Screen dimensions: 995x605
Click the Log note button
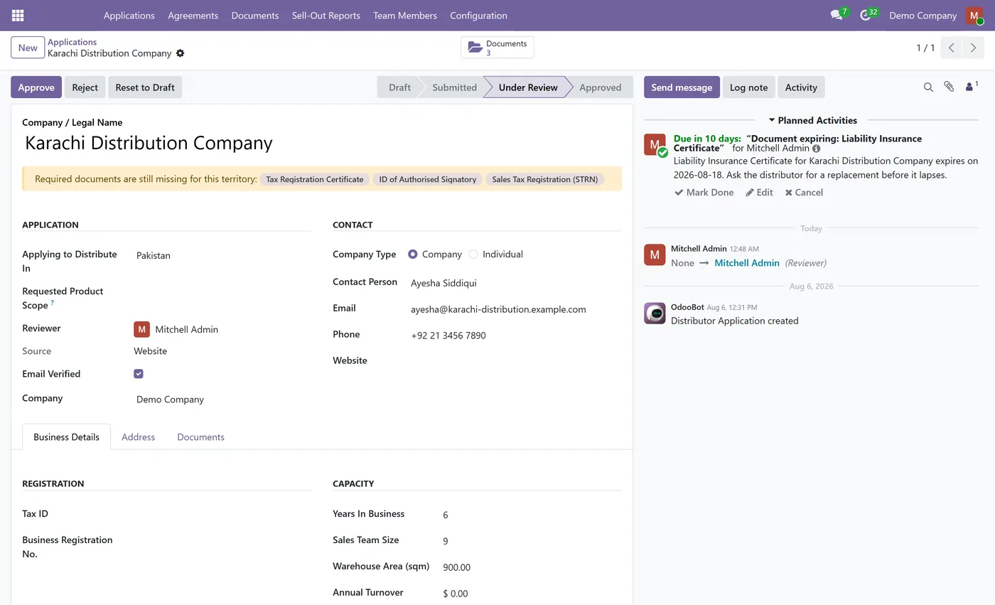[x=748, y=87]
